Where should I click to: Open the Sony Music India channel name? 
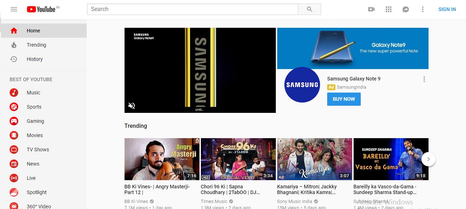pos(295,202)
